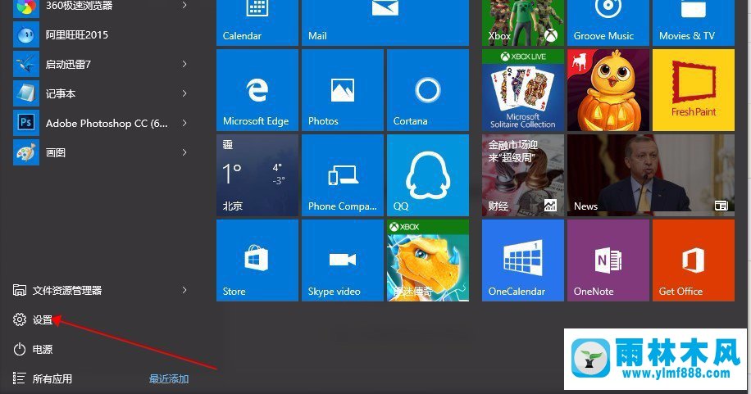Open the Mail tile
Screen dimensions: 751x394
click(385, 22)
